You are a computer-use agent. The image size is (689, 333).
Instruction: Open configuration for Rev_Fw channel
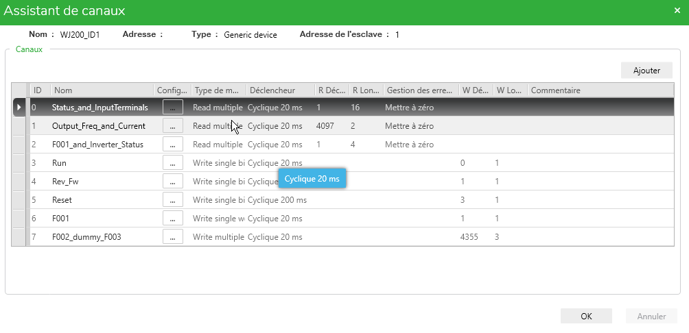172,182
